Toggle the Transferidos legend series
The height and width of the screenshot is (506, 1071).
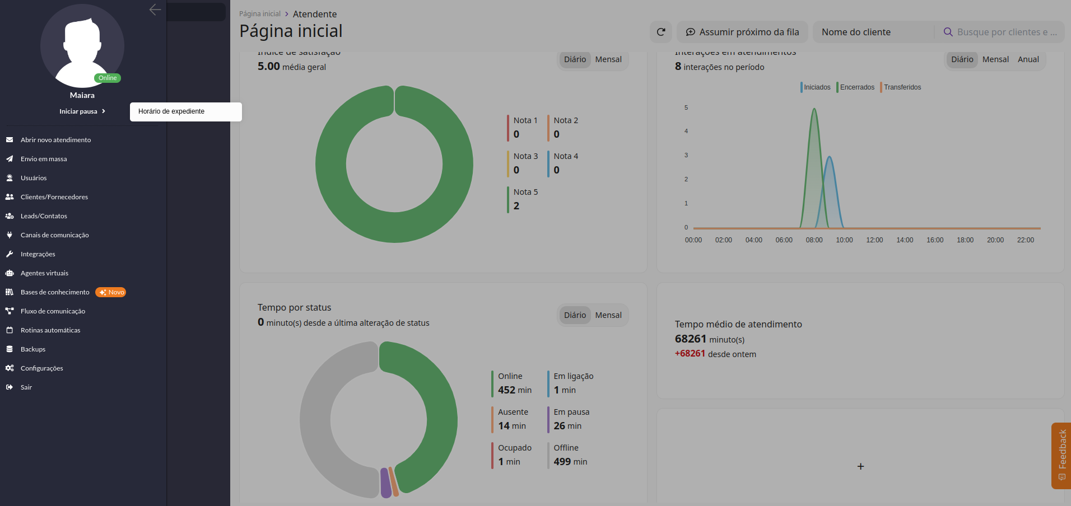901,87
